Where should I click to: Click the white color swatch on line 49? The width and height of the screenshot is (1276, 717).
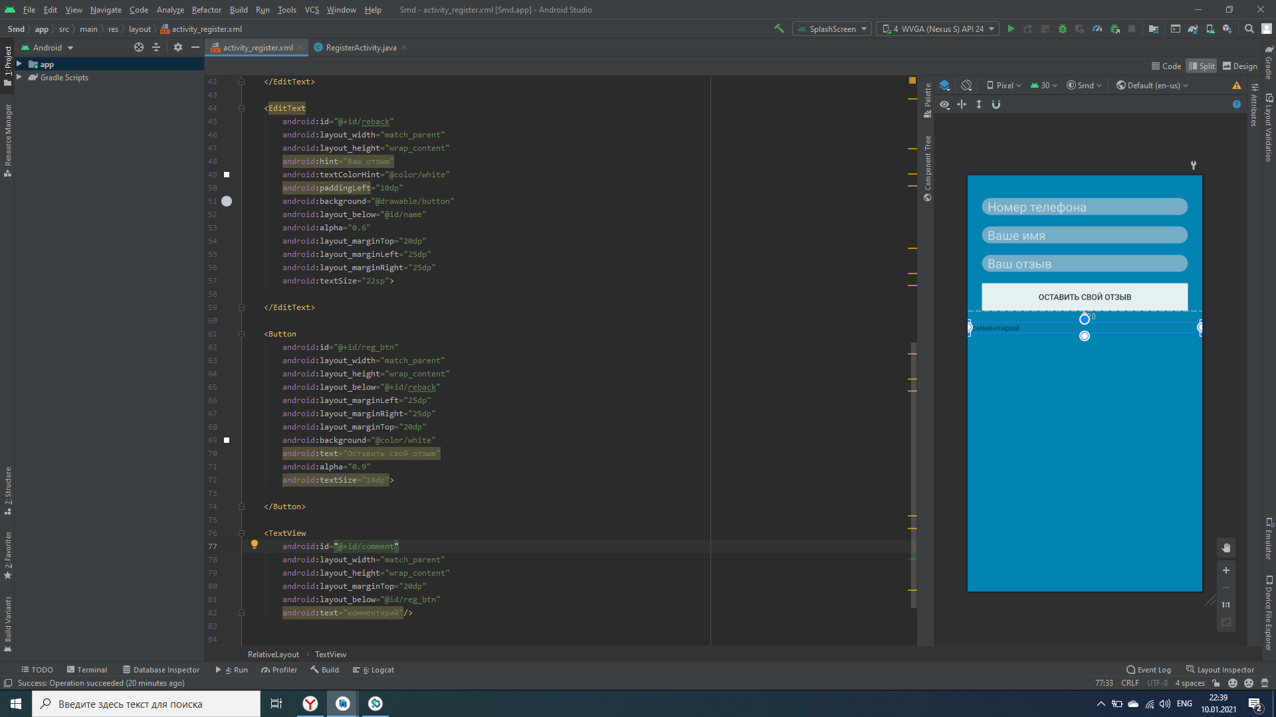click(227, 175)
